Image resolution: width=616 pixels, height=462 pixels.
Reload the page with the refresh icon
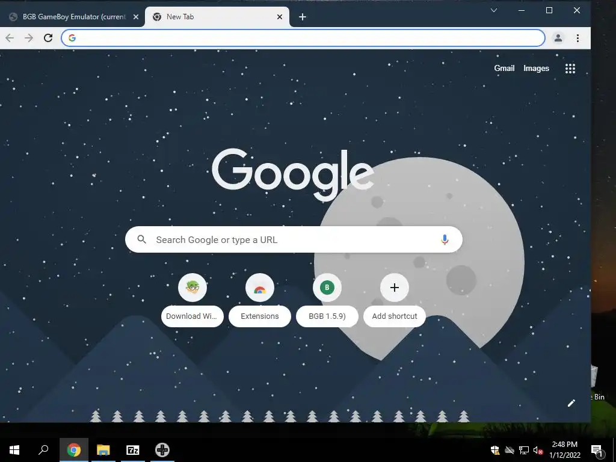(x=48, y=38)
